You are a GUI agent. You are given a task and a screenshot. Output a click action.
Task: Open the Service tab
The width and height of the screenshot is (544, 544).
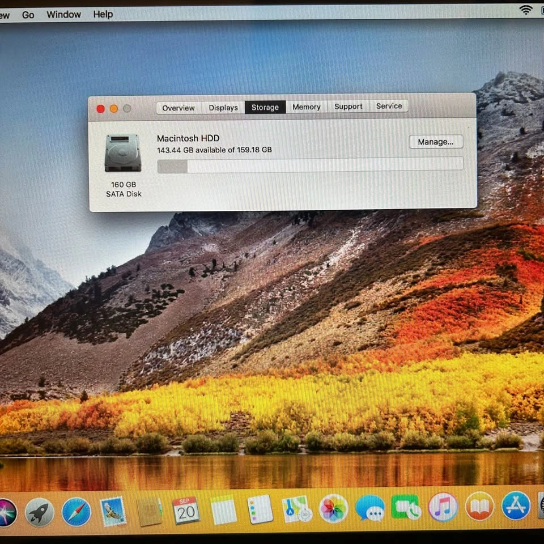pos(389,106)
